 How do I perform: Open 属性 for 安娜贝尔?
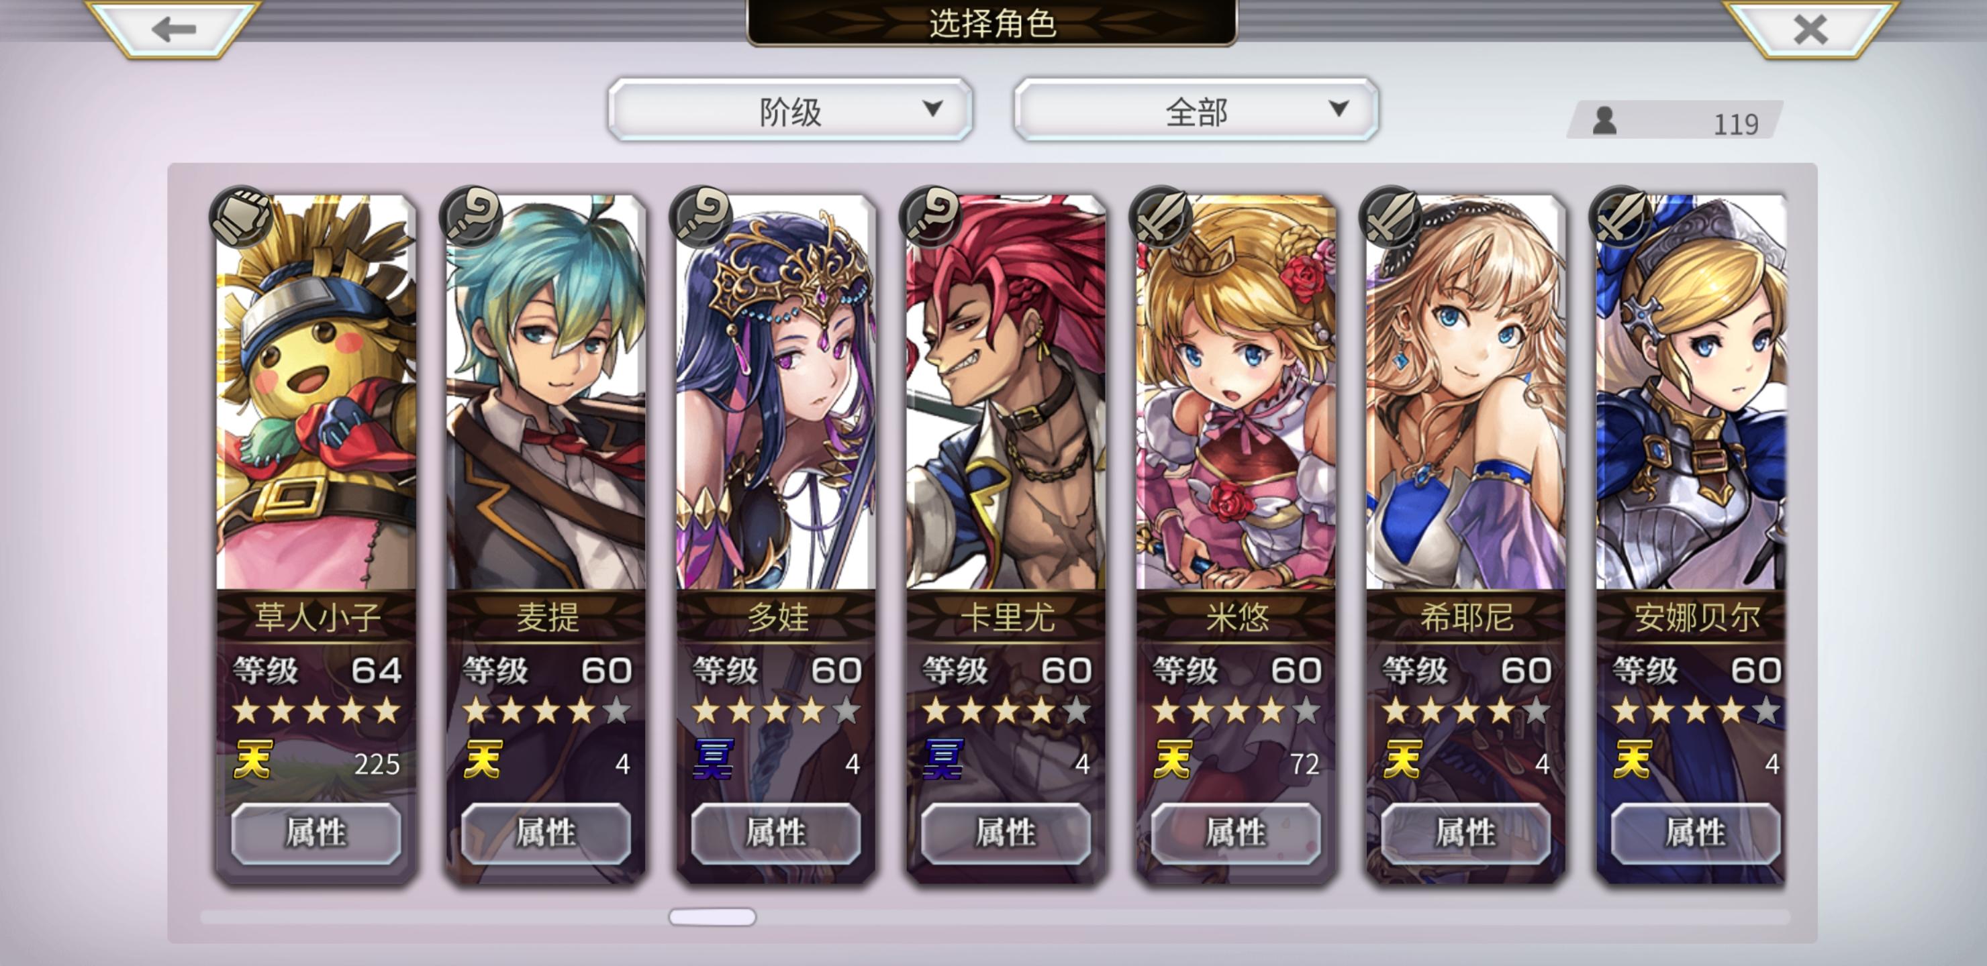coord(1696,833)
